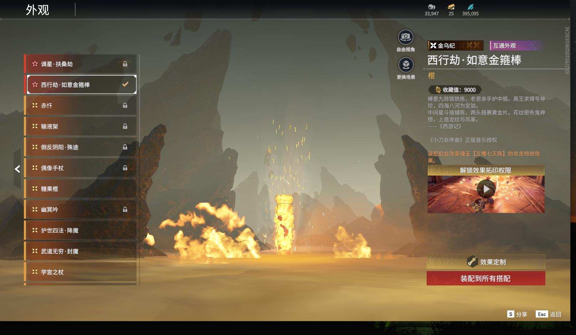Select the 偶像手杖 skin entry
576x335 pixels.
point(80,168)
